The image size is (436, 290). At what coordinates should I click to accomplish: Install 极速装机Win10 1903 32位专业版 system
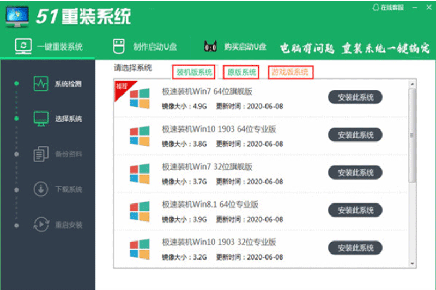tap(355, 248)
